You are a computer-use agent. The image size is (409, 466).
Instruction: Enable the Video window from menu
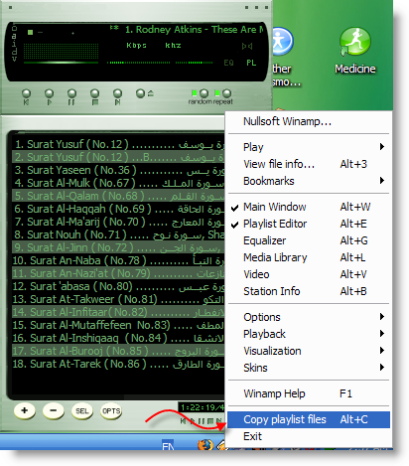(x=309, y=274)
